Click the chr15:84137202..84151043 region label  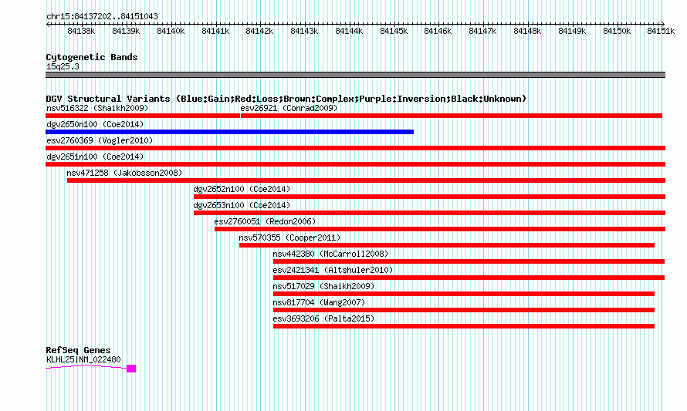102,16
